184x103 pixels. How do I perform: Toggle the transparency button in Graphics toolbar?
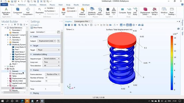pos(124,25)
